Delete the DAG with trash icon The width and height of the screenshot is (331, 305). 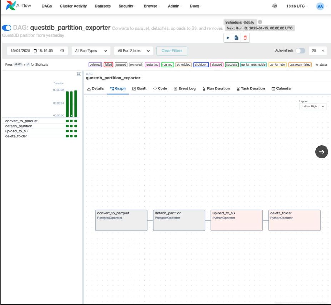click(x=245, y=38)
